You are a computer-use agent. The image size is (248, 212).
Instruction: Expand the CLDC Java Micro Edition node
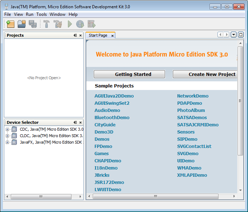pos(7,136)
